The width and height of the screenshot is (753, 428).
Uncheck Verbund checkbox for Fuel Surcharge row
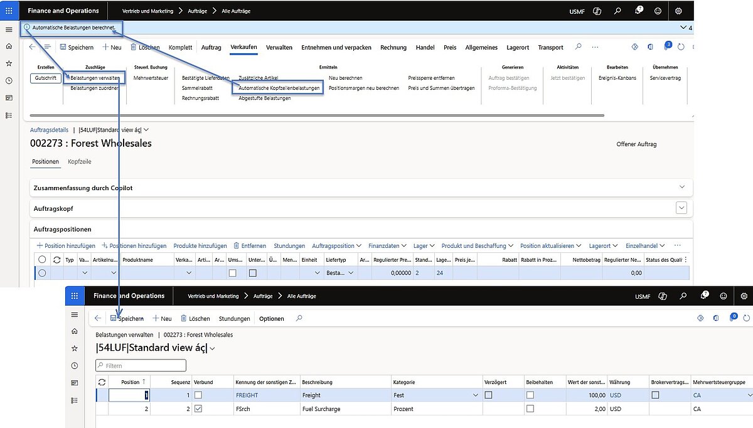(x=198, y=409)
